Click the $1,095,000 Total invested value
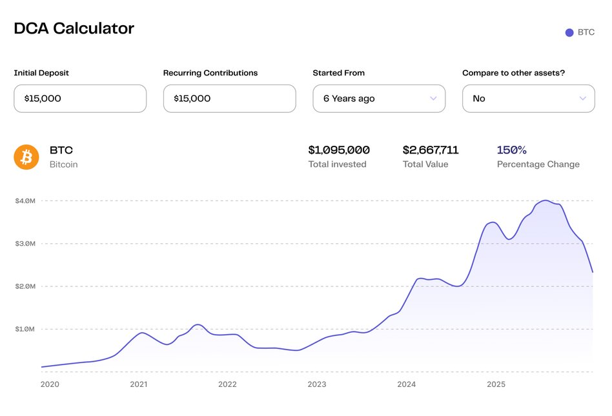 click(339, 150)
